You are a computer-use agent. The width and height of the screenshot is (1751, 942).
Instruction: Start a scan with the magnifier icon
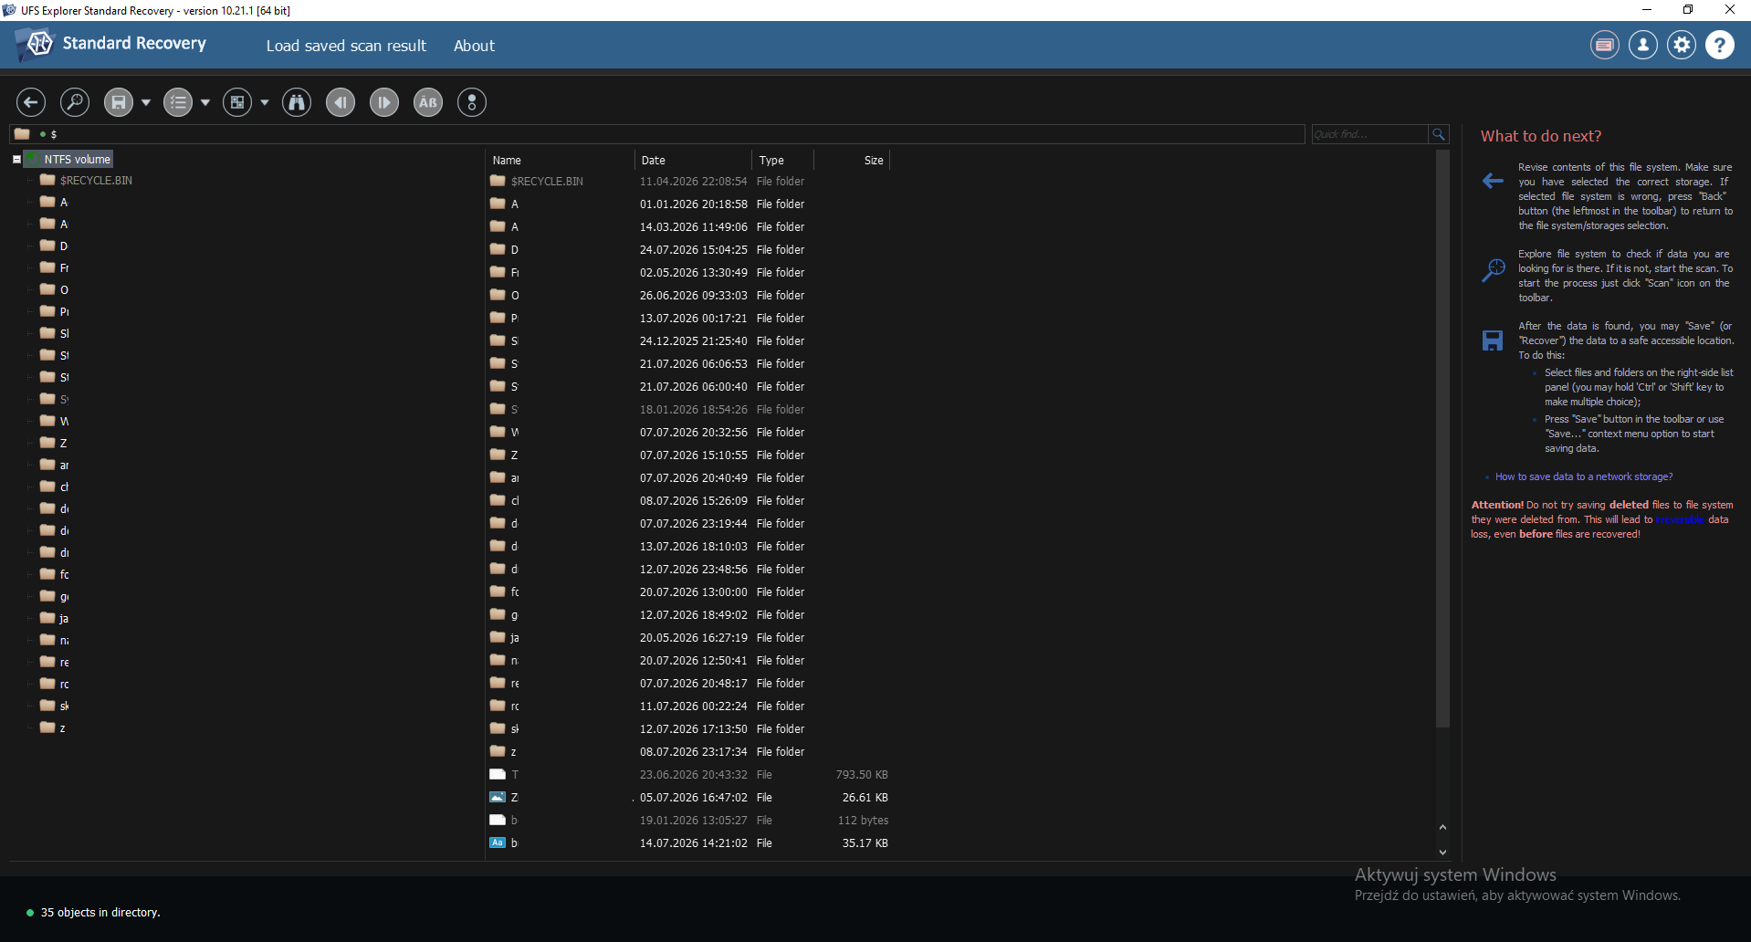[75, 102]
